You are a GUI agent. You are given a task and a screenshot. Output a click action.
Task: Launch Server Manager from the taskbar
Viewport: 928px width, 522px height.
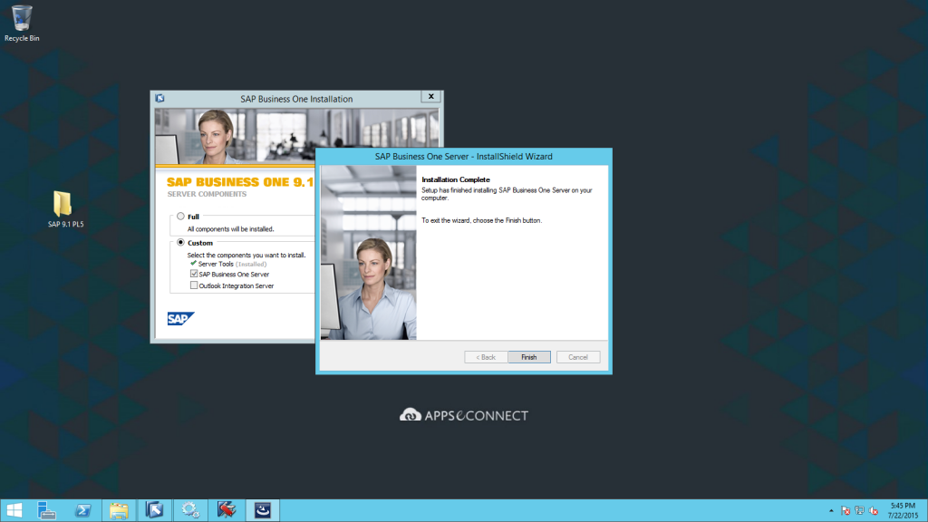pyautogui.click(x=46, y=510)
